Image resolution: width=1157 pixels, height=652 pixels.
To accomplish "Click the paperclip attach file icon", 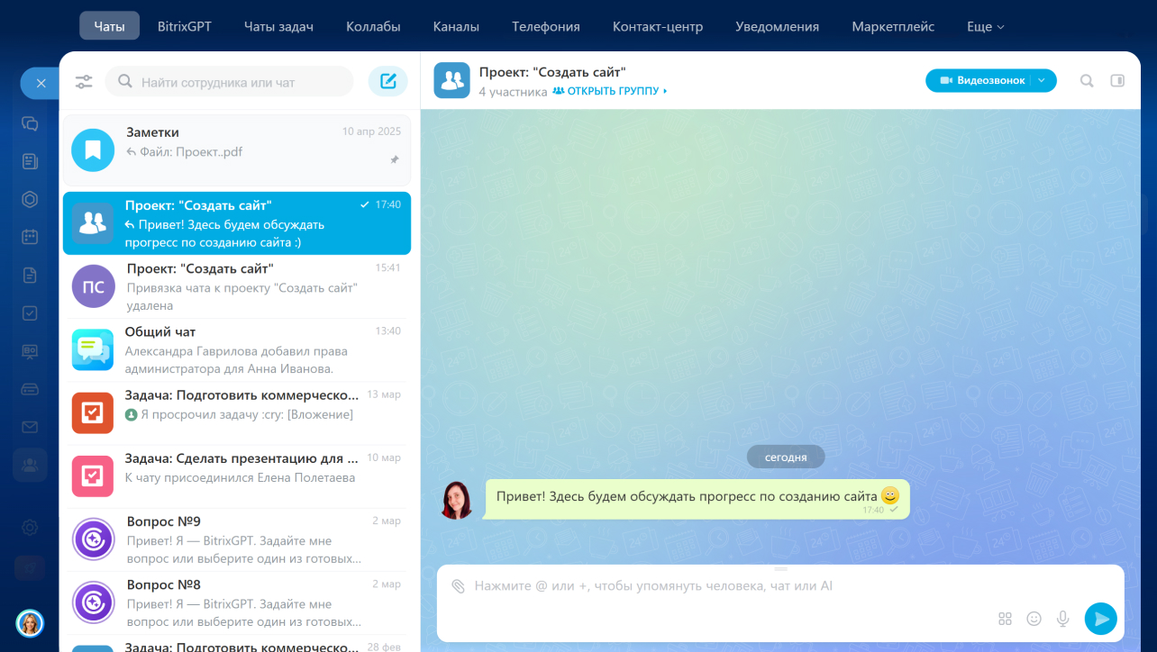I will (x=458, y=586).
